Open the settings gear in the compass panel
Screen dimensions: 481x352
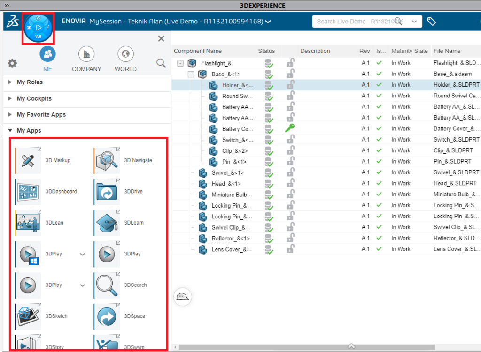coord(12,63)
